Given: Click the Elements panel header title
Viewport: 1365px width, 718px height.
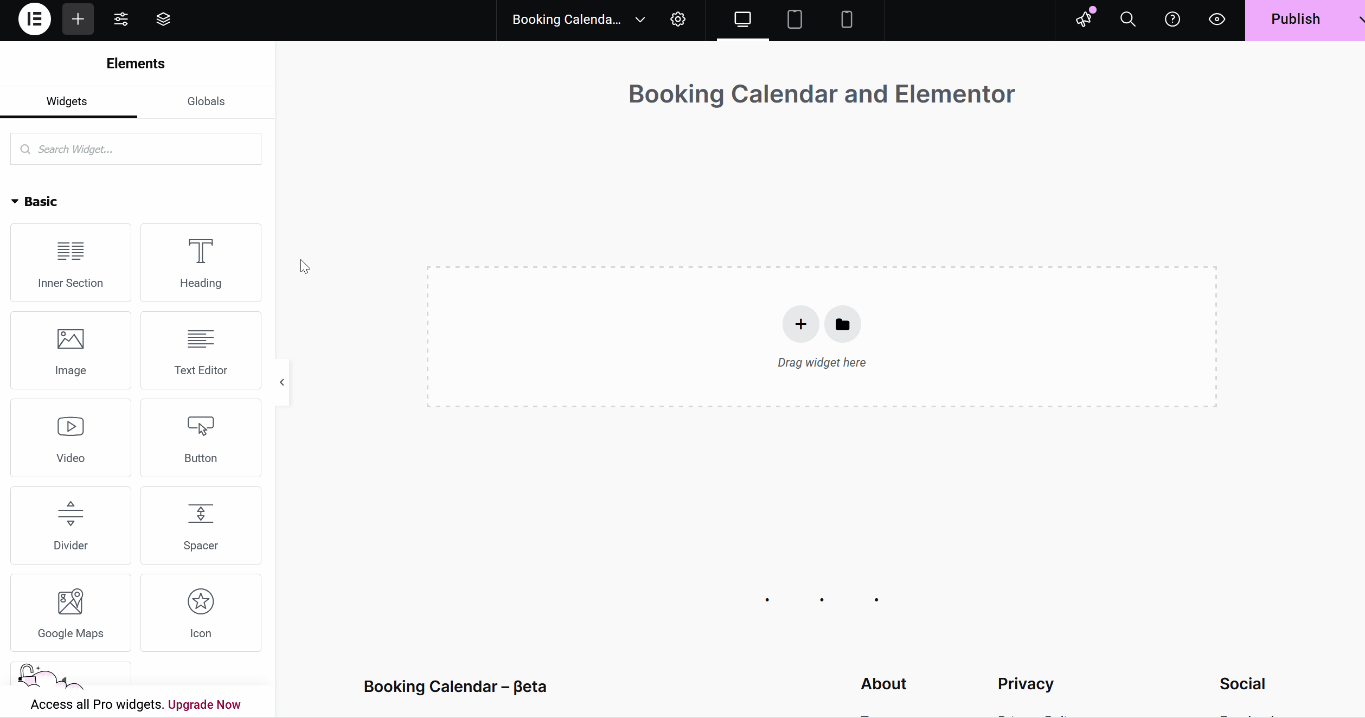Looking at the screenshot, I should pos(136,63).
